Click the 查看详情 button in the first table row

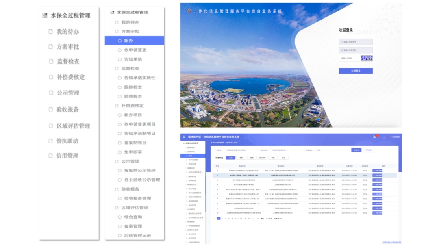pos(377,171)
